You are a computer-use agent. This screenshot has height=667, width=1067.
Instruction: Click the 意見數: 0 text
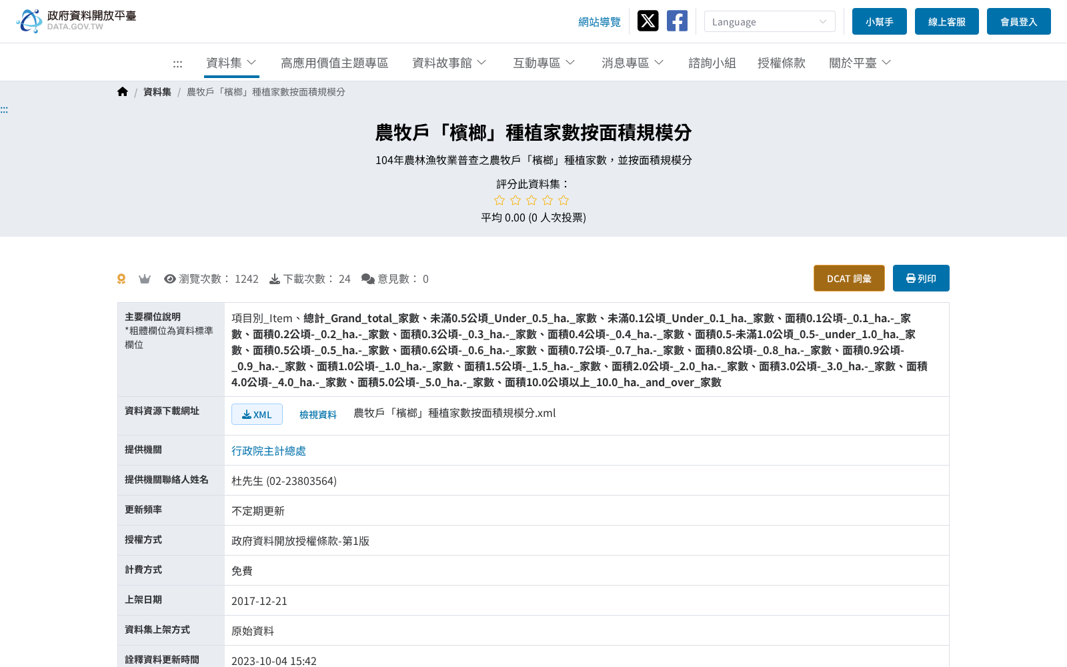point(403,279)
